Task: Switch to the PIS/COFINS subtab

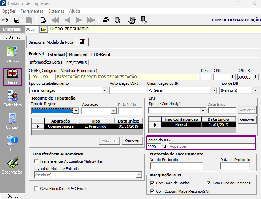Action: (x=76, y=63)
